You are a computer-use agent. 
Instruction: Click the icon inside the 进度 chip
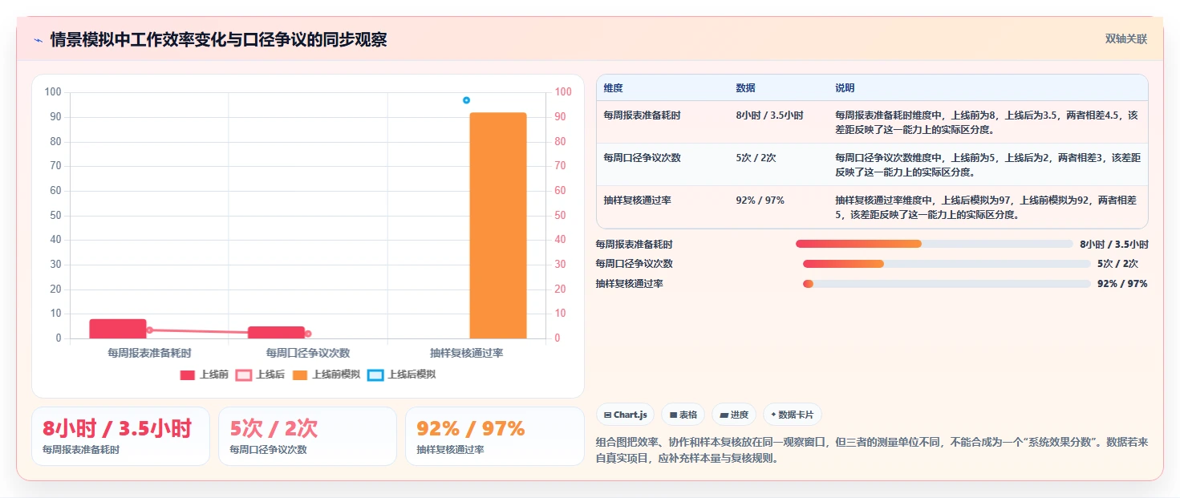(x=724, y=415)
